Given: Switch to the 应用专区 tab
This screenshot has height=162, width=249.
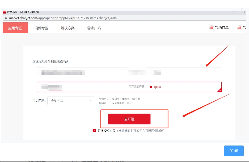Looking at the screenshot, I should pos(15,28).
